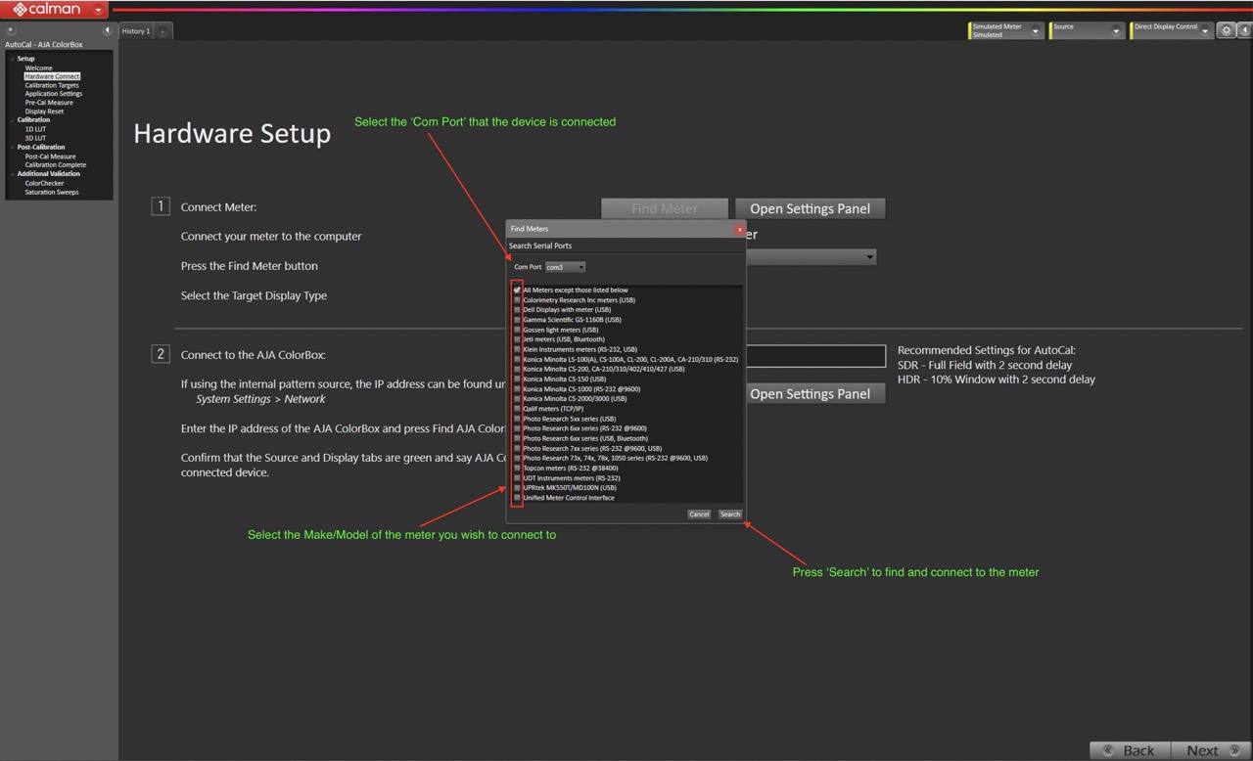
Task: Close the Find Meters dialog
Action: pyautogui.click(x=739, y=229)
